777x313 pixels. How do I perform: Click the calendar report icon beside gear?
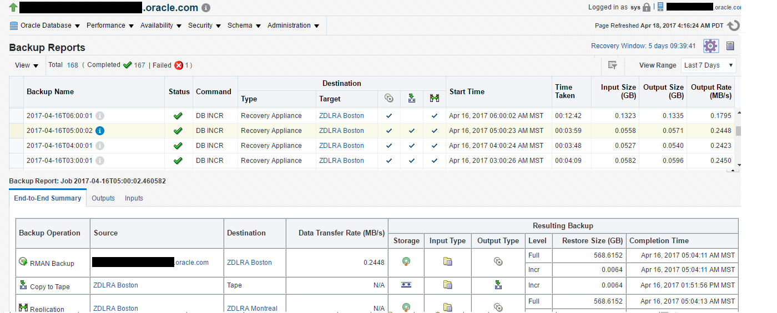pyautogui.click(x=730, y=46)
